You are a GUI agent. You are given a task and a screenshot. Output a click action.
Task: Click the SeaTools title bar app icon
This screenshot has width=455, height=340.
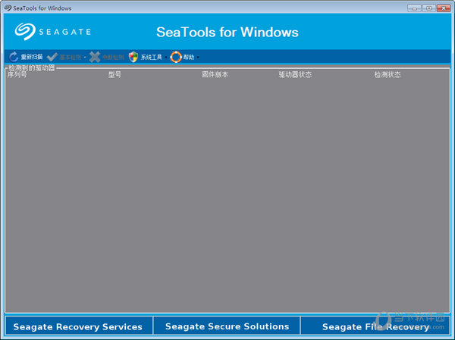coord(8,8)
